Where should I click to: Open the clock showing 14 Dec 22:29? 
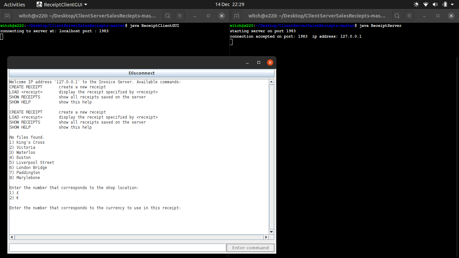click(229, 4)
